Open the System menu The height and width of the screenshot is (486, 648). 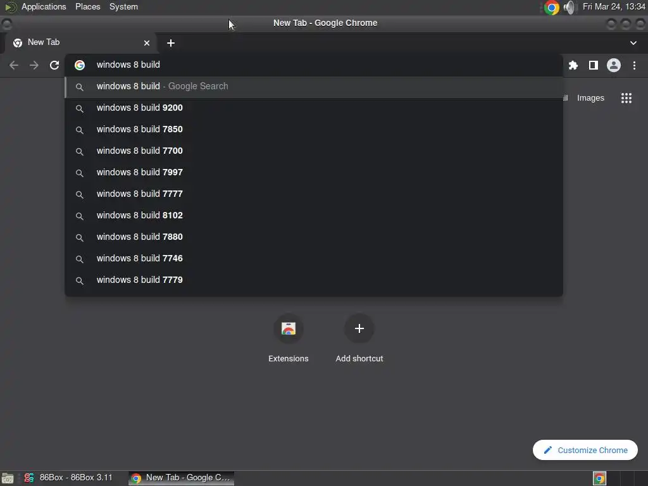(123, 6)
